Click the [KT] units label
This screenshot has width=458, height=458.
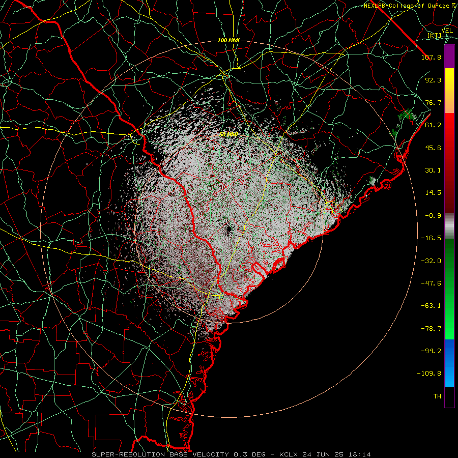click(435, 35)
